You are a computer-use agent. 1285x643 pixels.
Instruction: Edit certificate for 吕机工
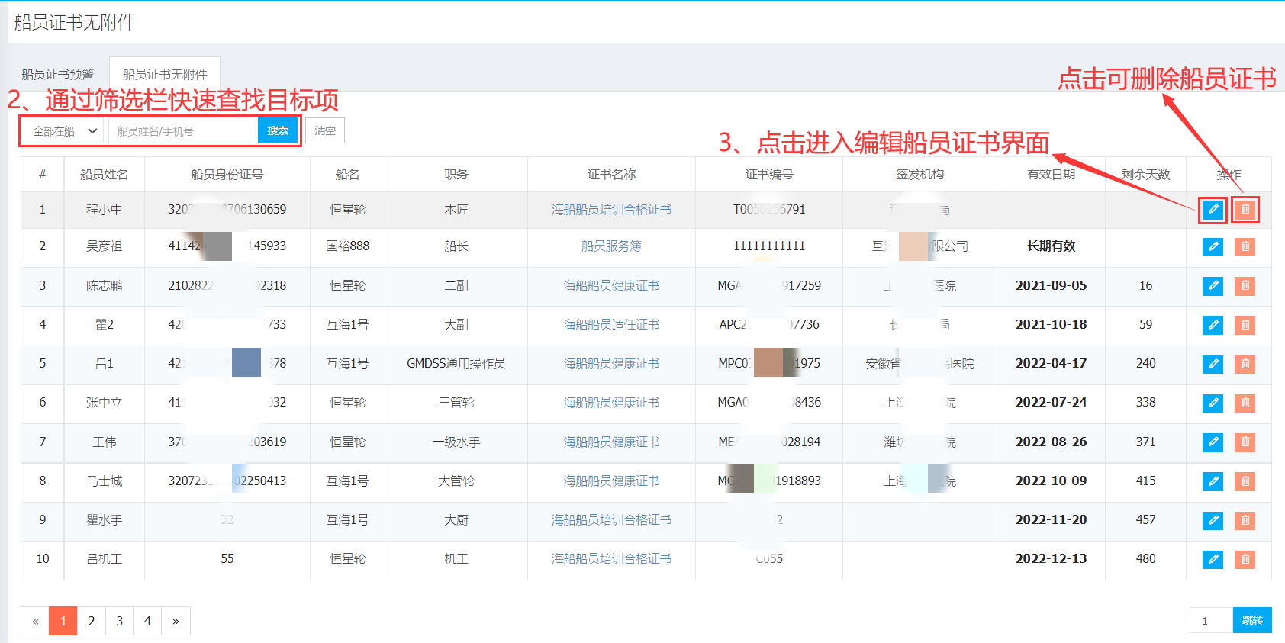[1213, 559]
